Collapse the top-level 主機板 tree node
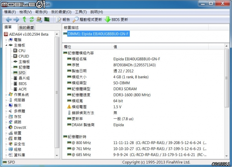 point(6,45)
